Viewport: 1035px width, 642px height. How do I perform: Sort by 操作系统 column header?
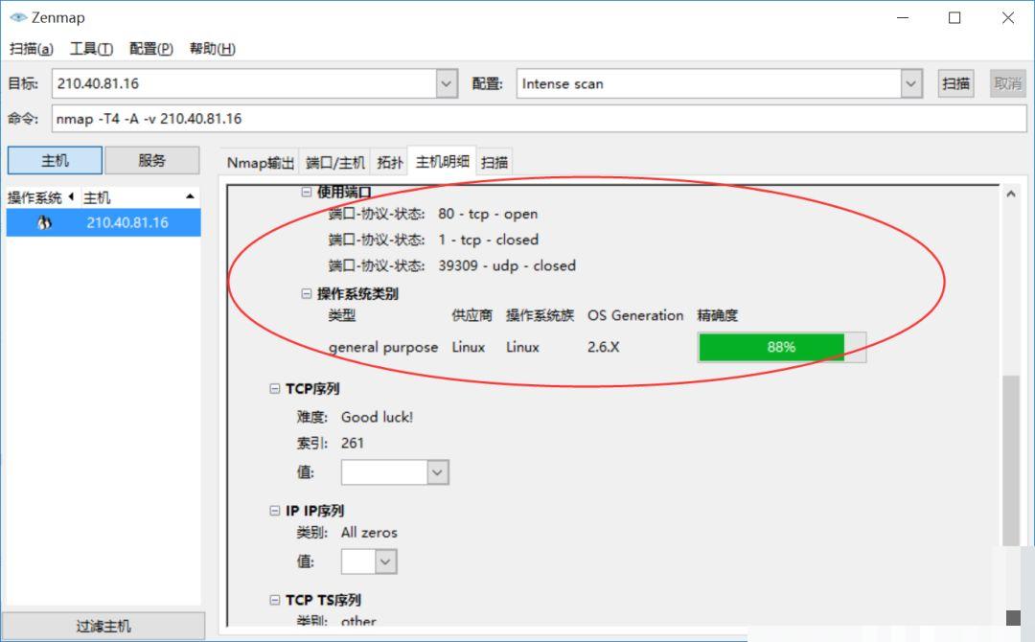coord(34,197)
